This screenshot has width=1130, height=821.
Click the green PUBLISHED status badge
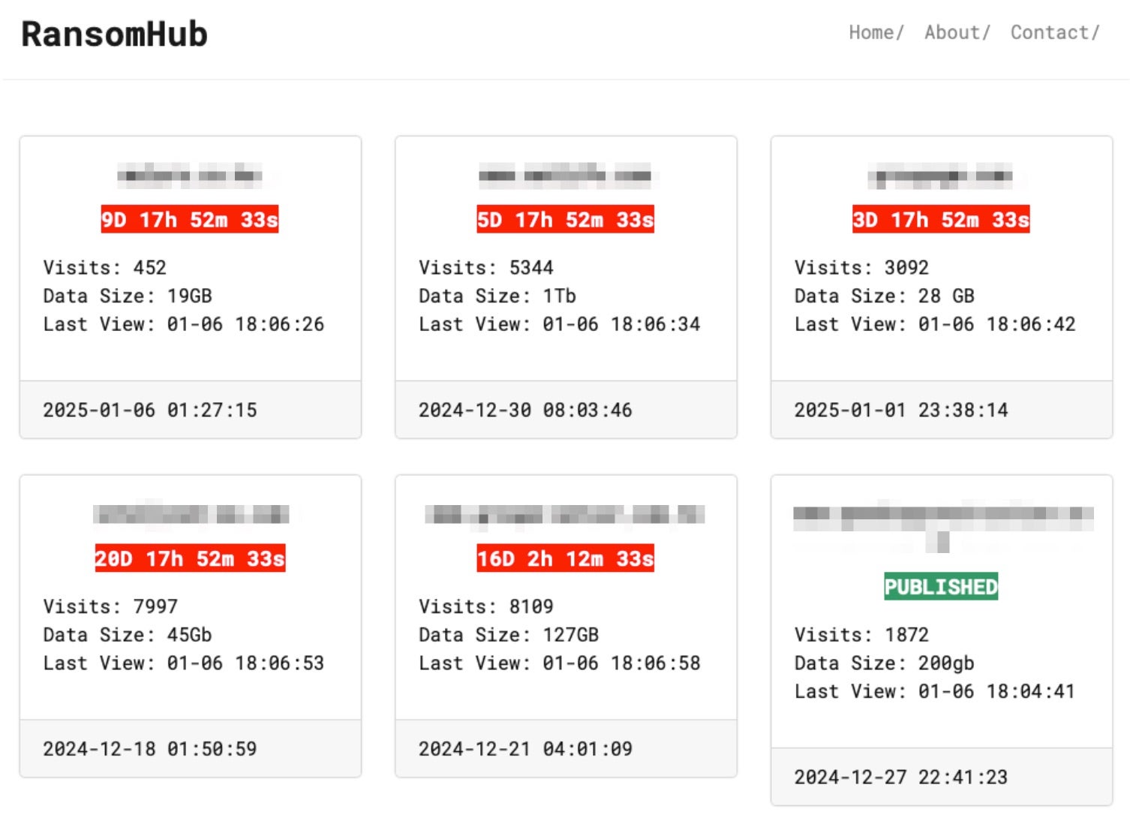[941, 586]
